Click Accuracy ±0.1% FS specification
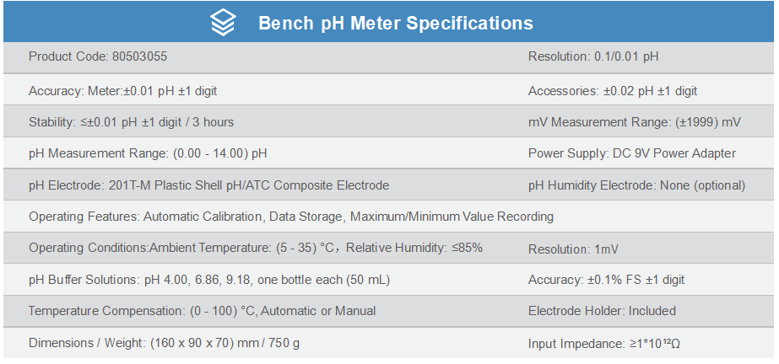The image size is (779, 364). [x=606, y=281]
